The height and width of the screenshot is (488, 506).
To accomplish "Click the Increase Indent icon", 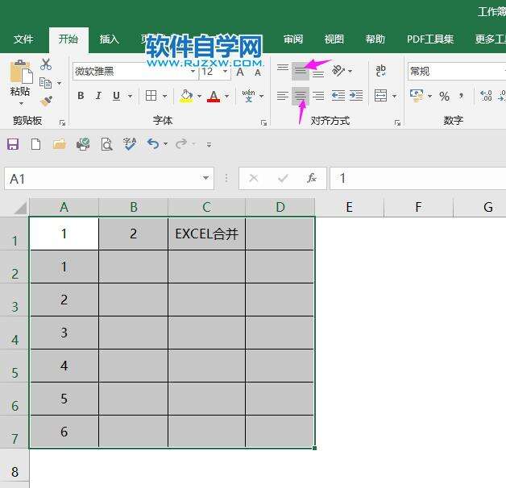I will [x=356, y=96].
